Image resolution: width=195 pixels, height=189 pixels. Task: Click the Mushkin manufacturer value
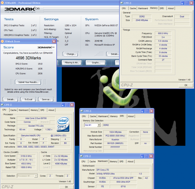coord(115,139)
